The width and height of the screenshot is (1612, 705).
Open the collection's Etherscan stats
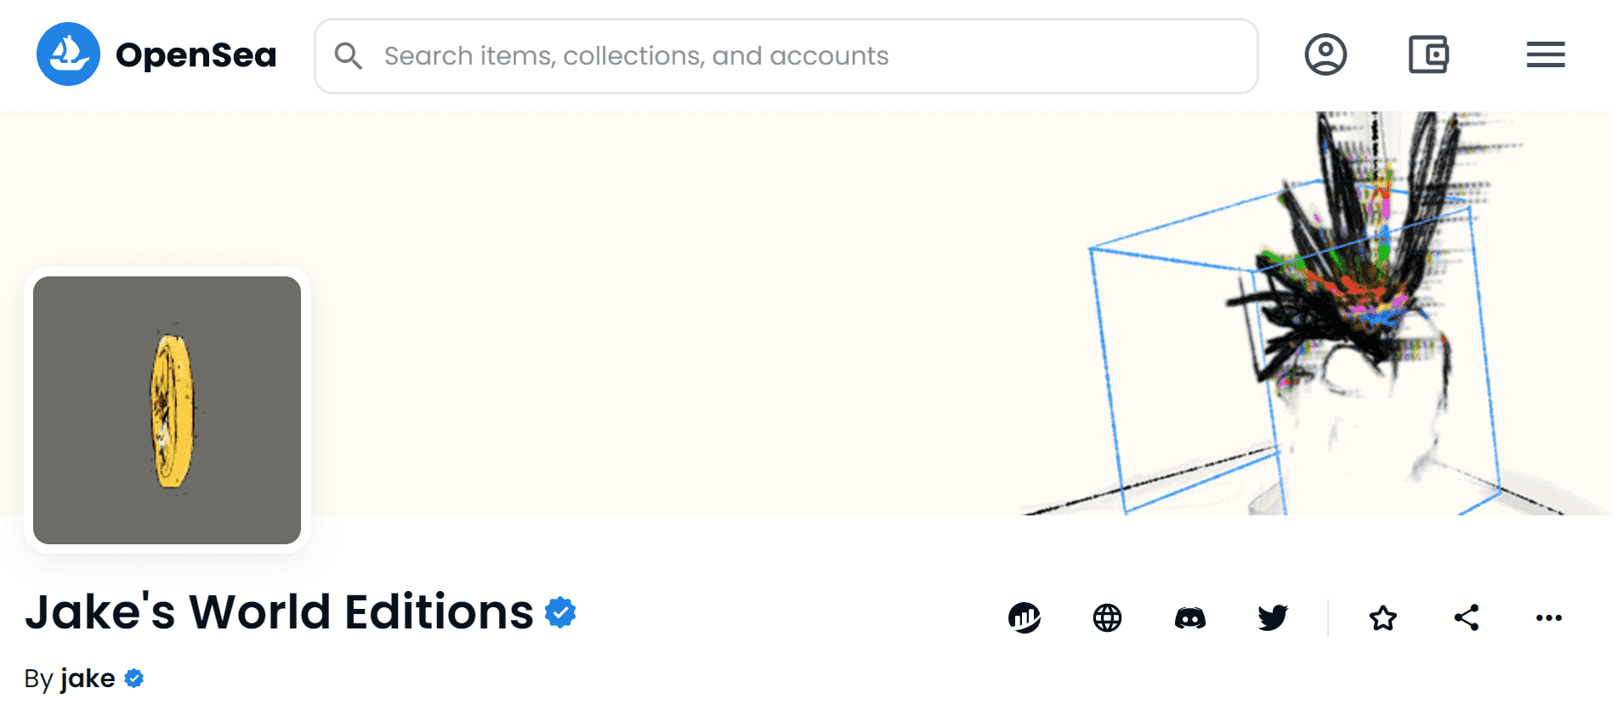tap(1024, 618)
